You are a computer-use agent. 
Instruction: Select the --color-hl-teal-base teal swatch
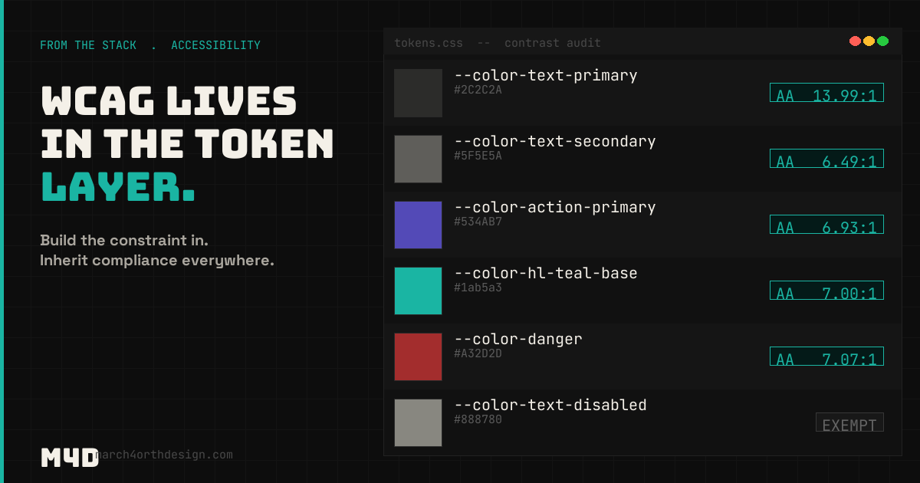418,291
